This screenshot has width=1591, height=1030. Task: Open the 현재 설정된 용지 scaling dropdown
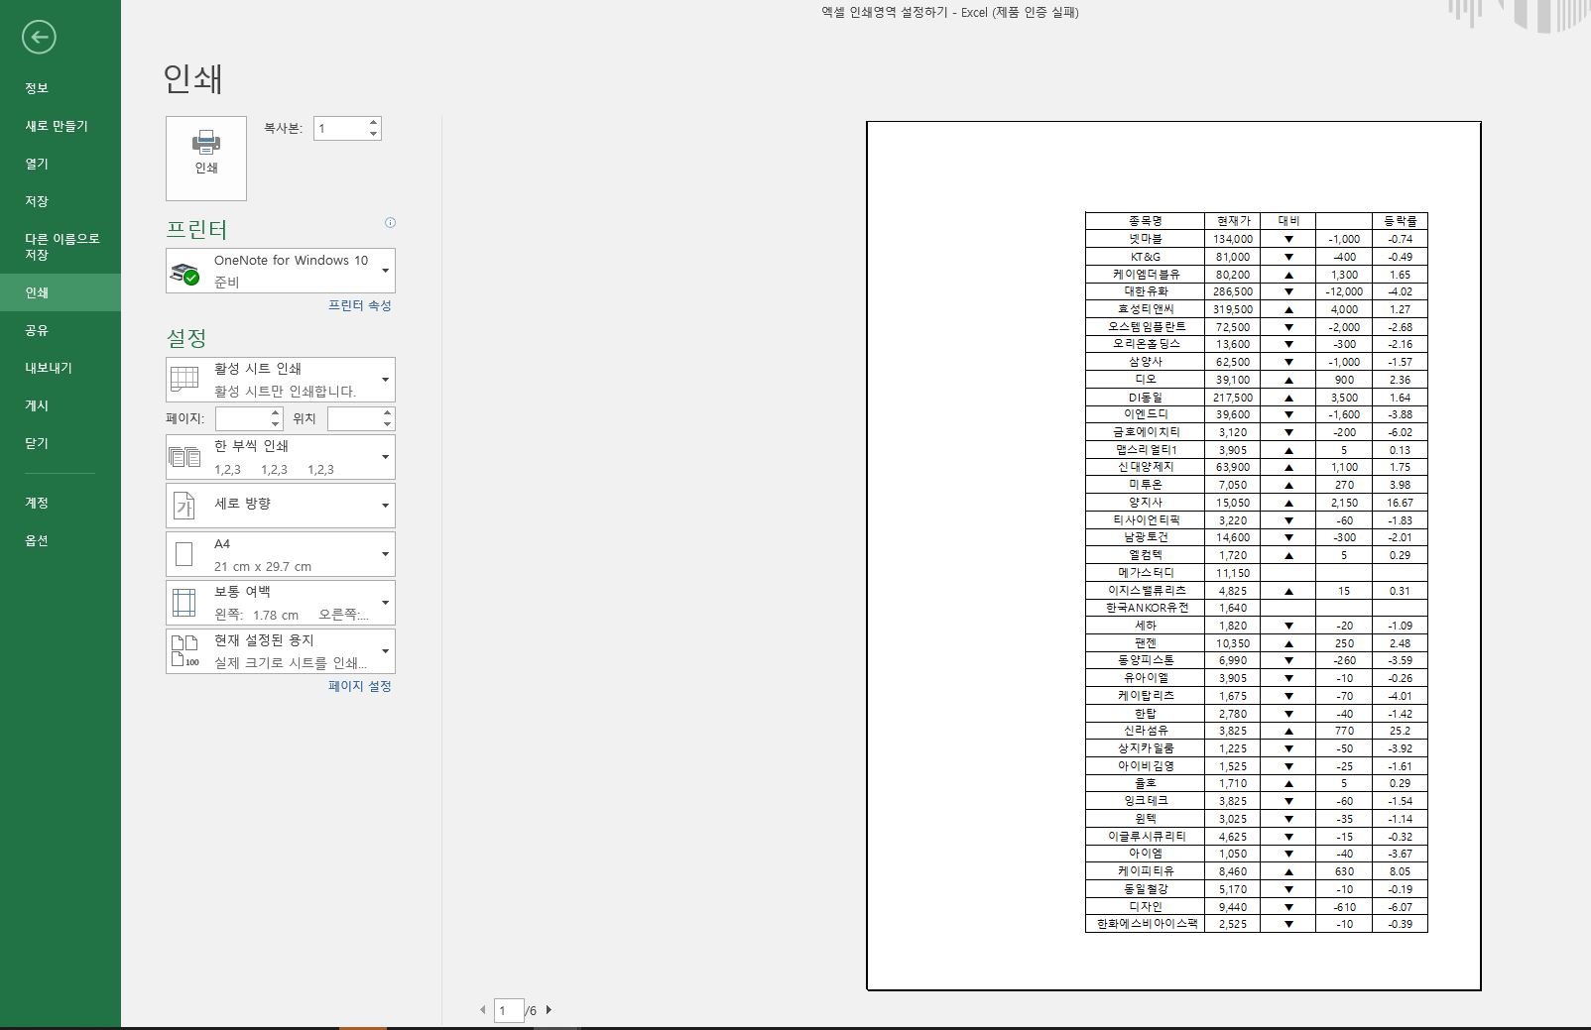tap(281, 651)
